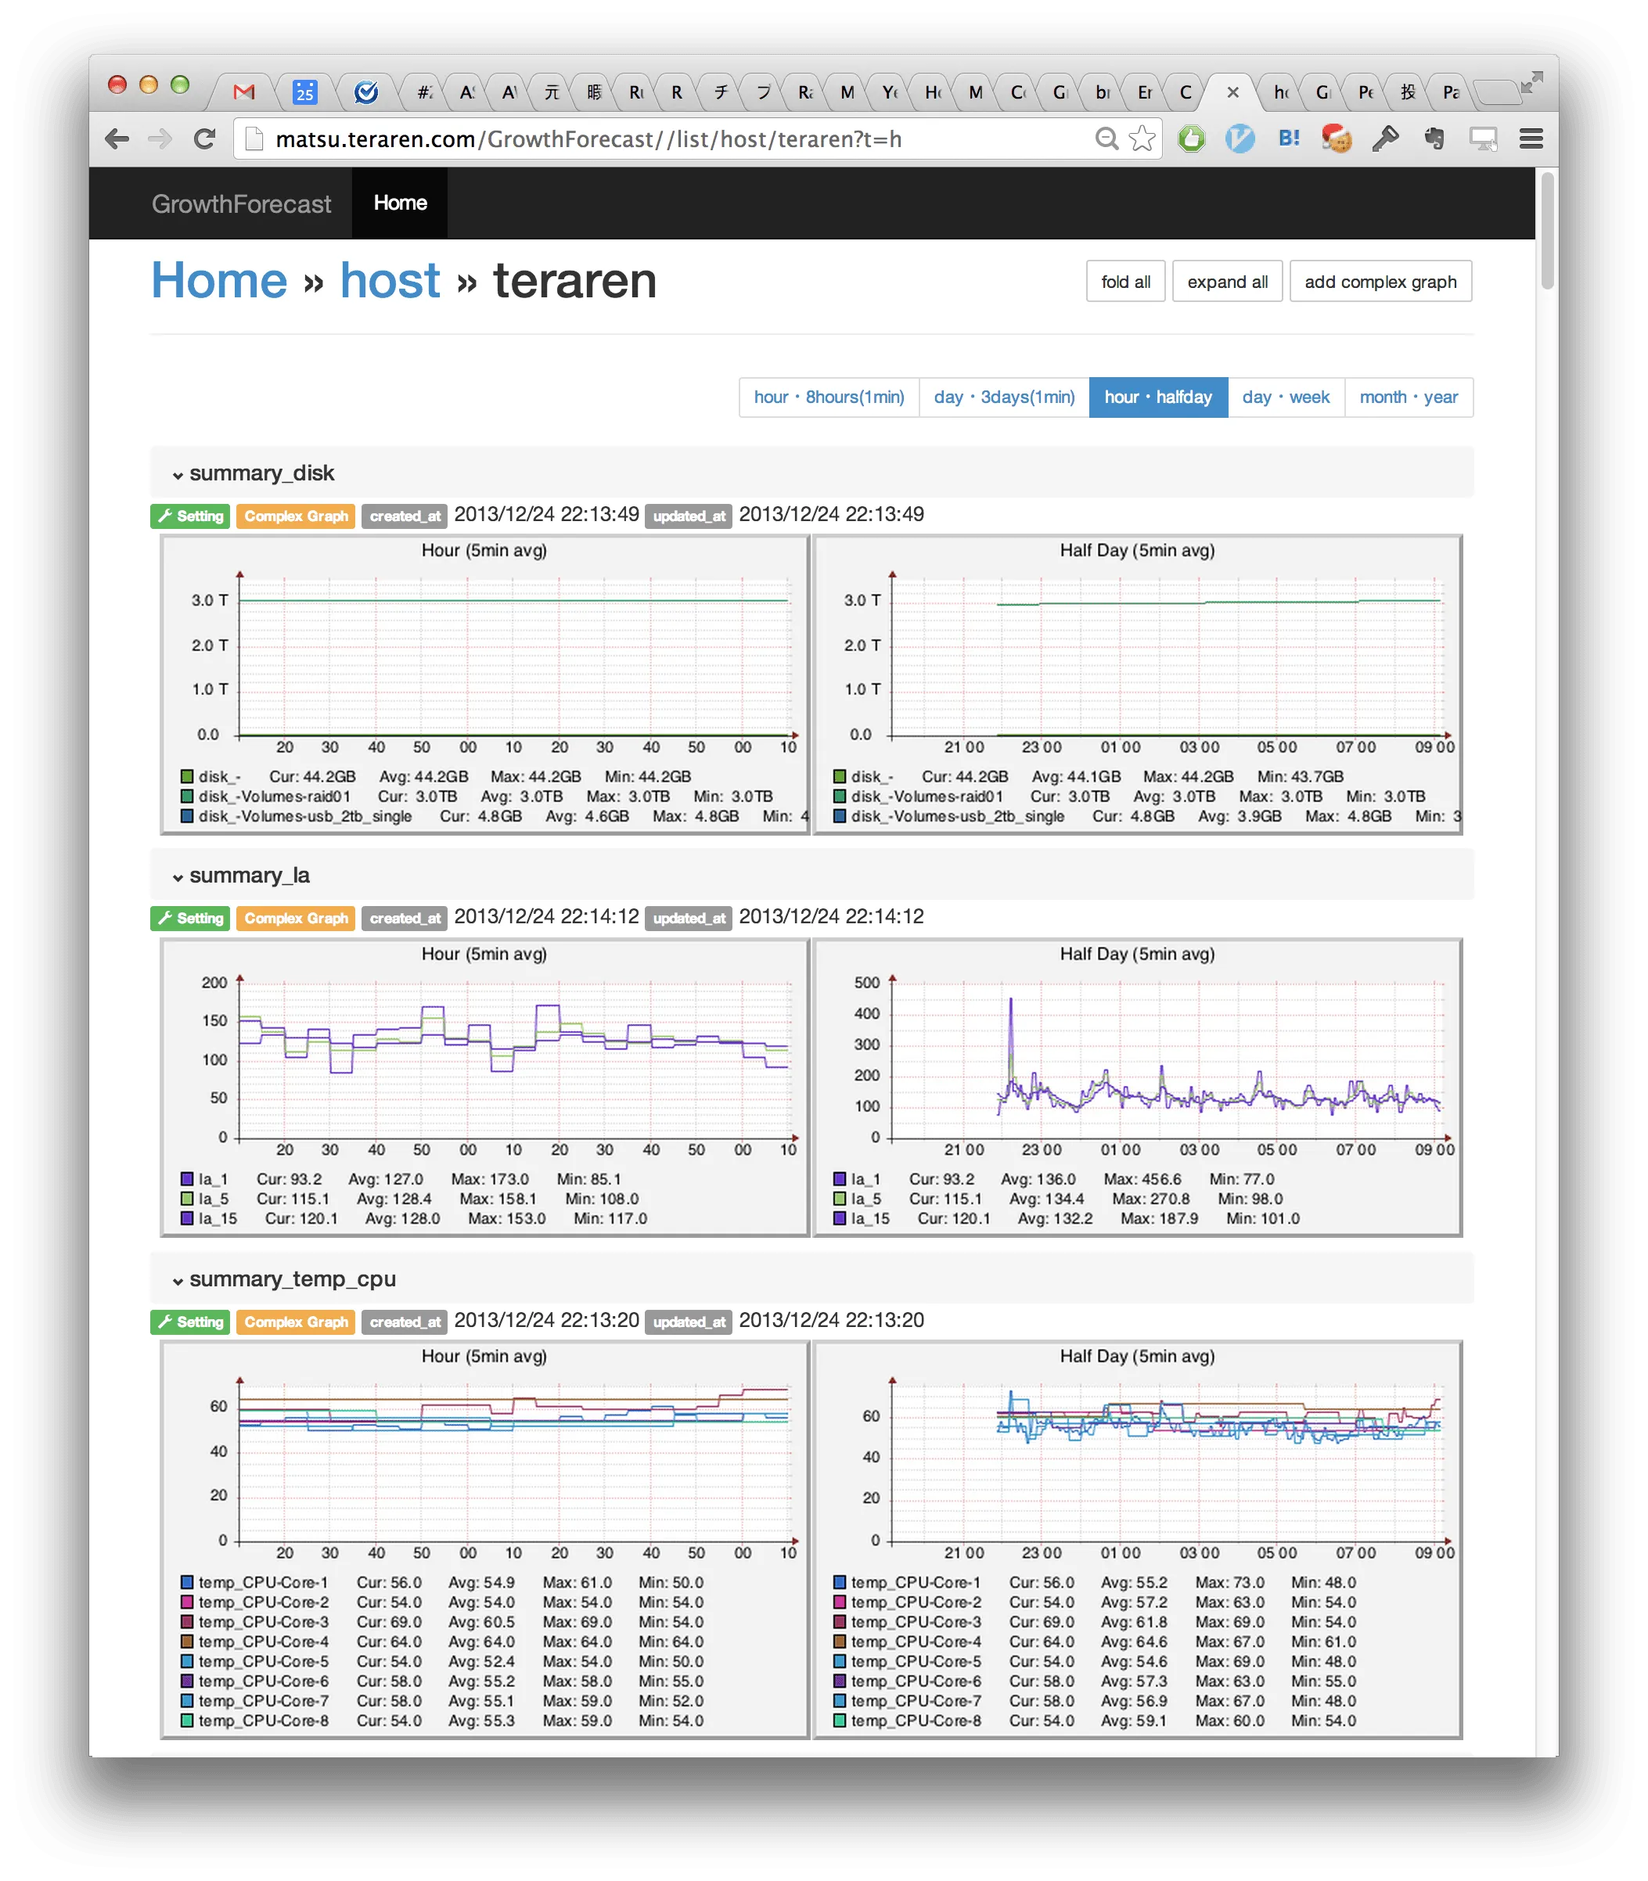Screen dimensions: 1648x1881
Task: Open Chrome hamburger menu
Action: pyautogui.click(x=1531, y=138)
